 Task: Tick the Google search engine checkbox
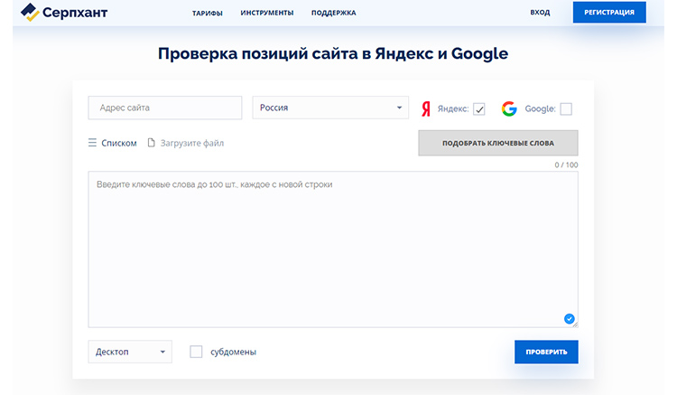(566, 109)
